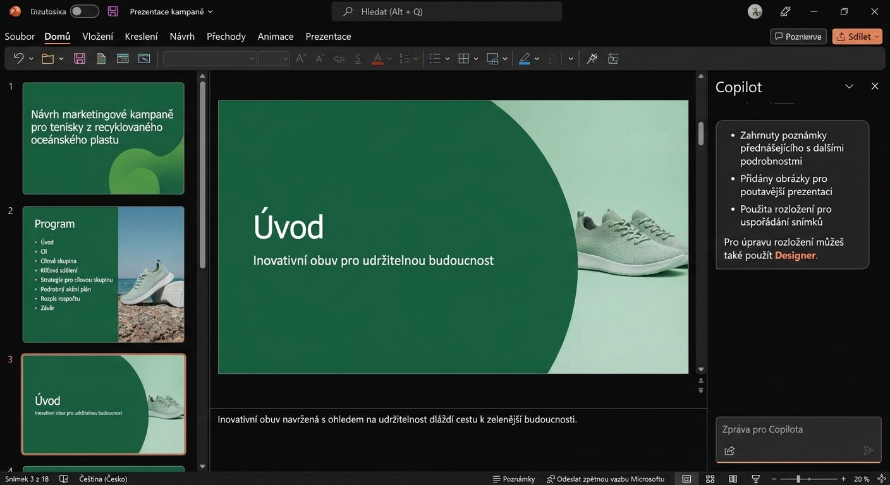Click the share icon in Copilot input box
The width and height of the screenshot is (890, 485).
tap(729, 450)
